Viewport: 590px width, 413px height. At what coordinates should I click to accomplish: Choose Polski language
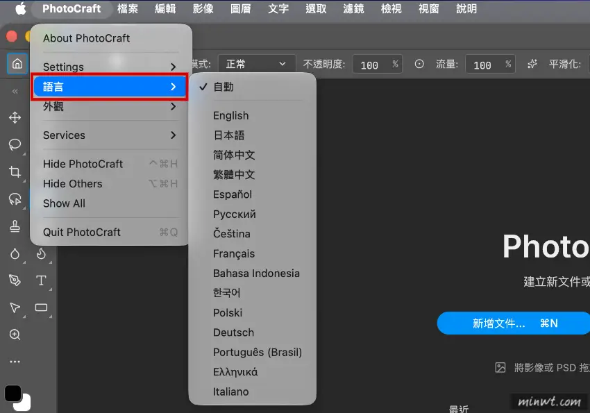[x=252, y=312]
